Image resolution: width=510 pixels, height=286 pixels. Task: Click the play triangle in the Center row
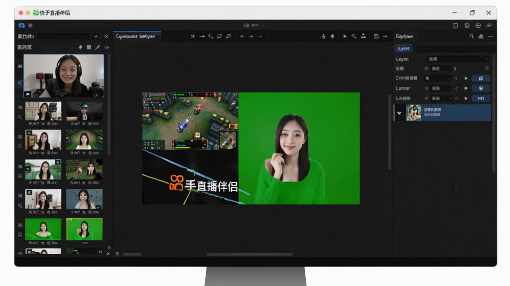click(x=466, y=88)
